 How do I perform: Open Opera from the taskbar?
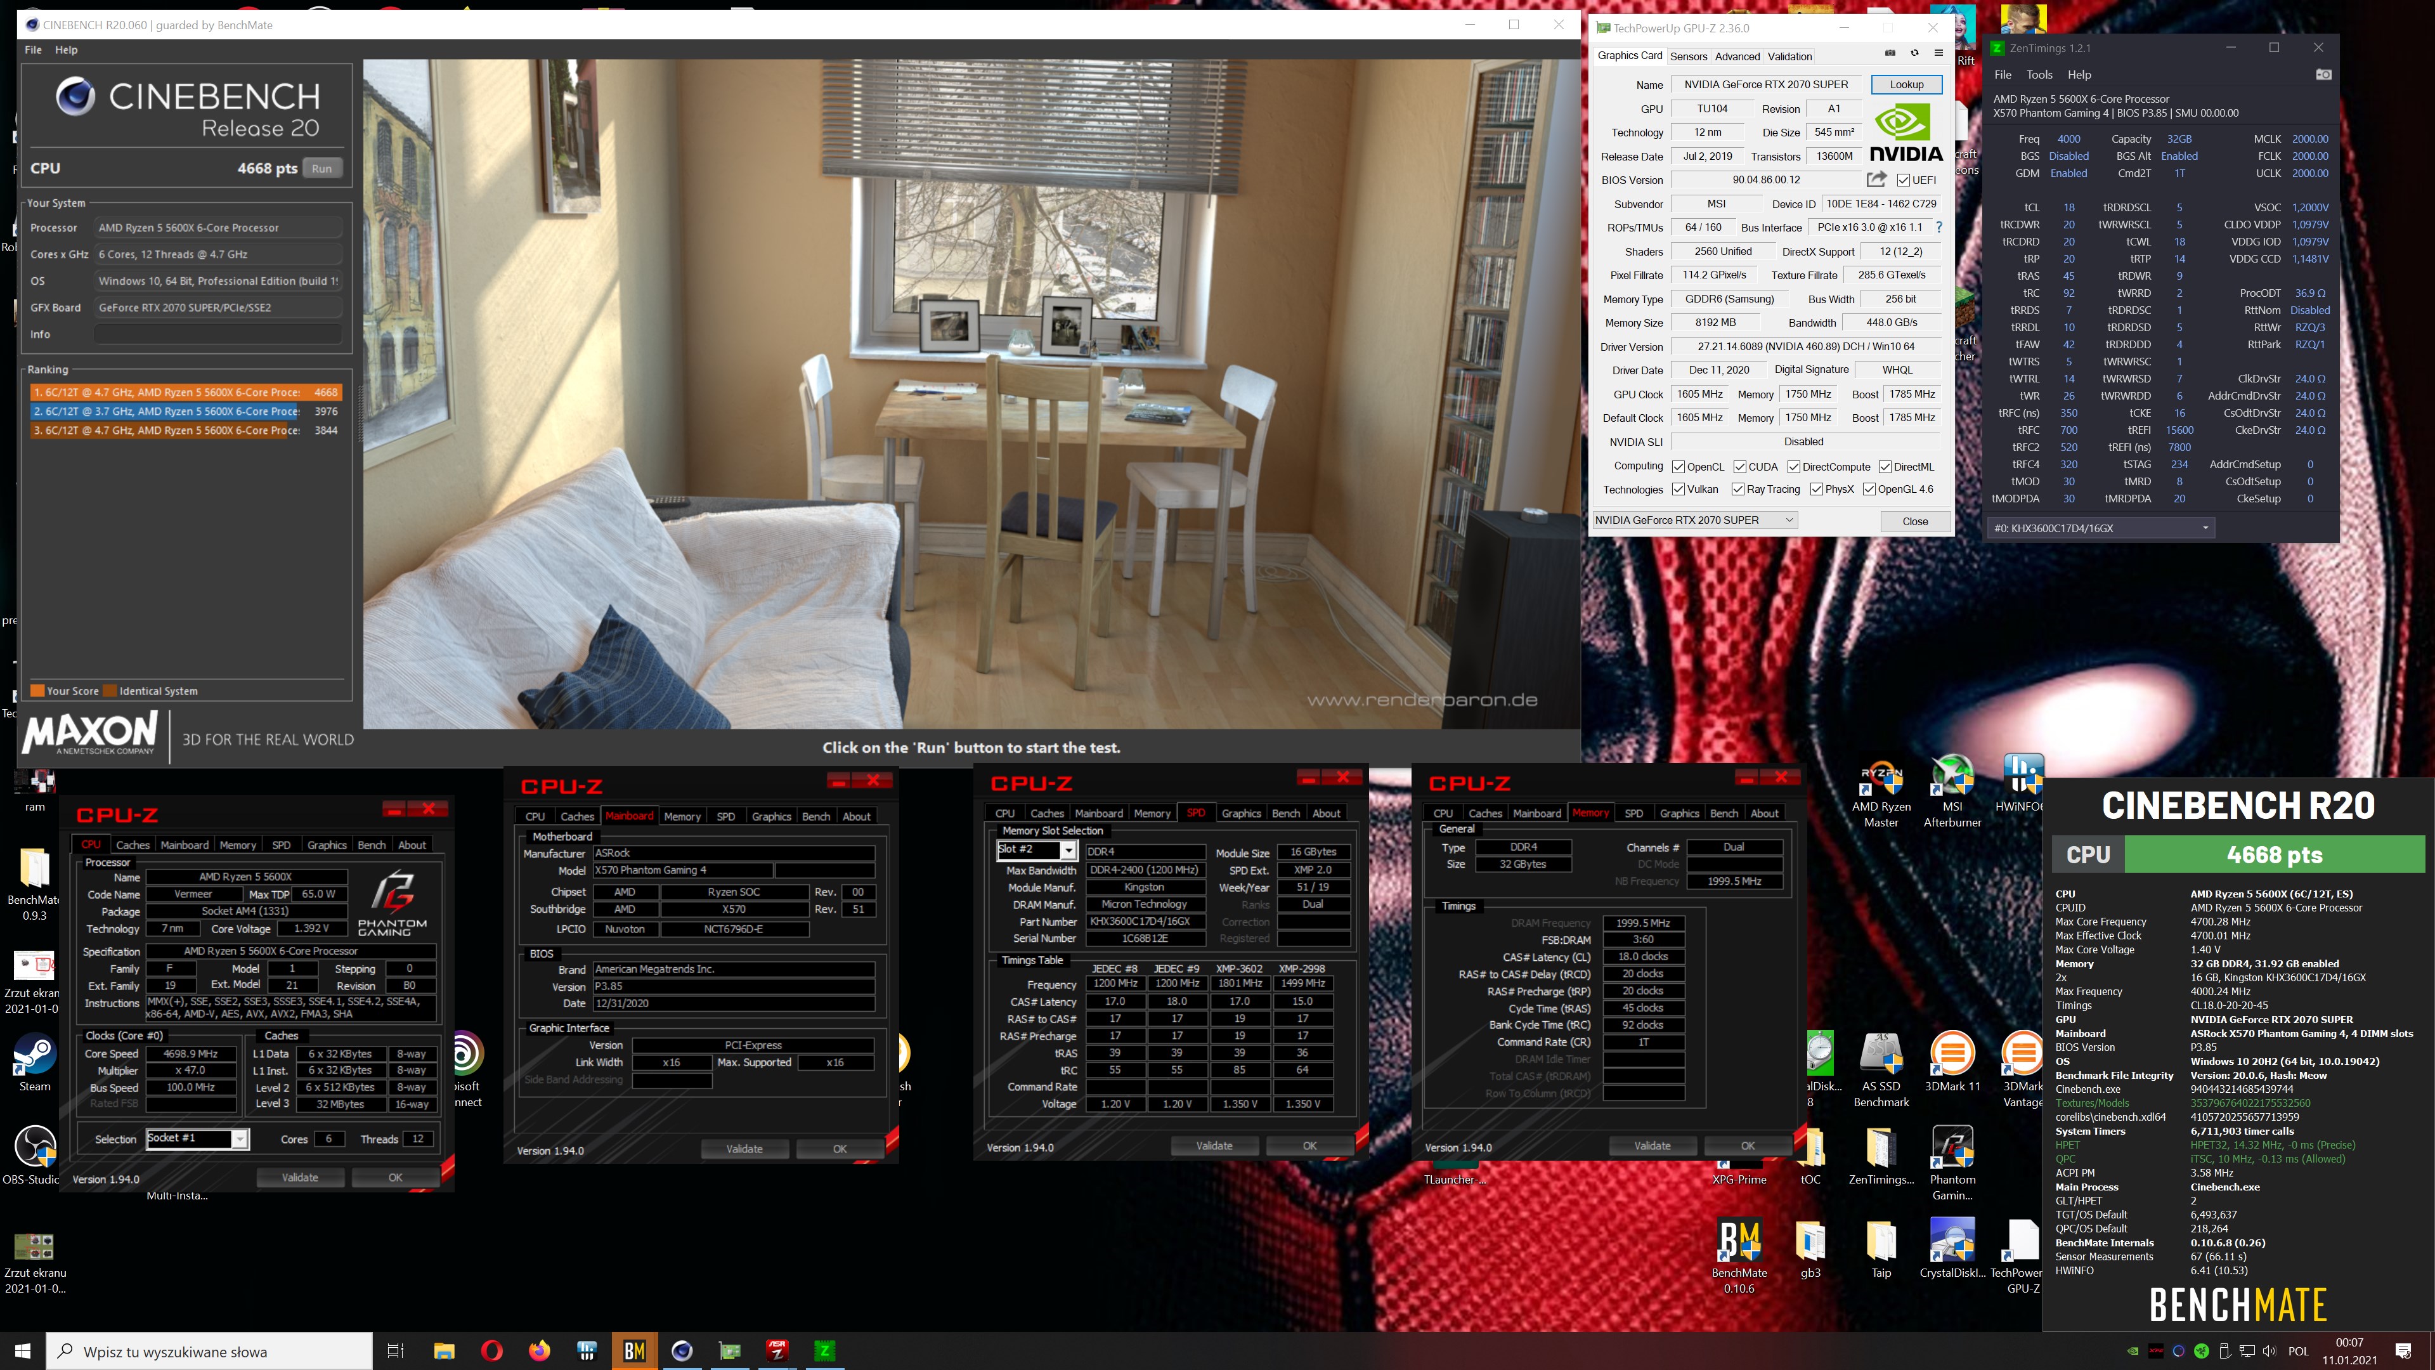(491, 1351)
